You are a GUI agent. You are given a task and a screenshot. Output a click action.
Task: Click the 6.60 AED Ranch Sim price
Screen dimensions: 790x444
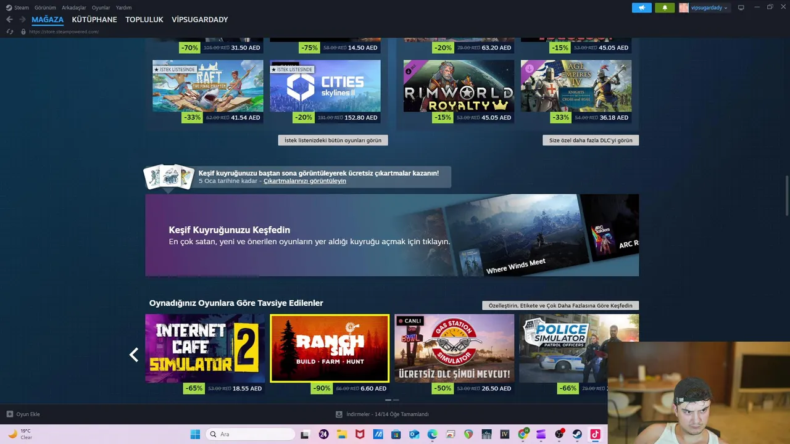coord(373,388)
